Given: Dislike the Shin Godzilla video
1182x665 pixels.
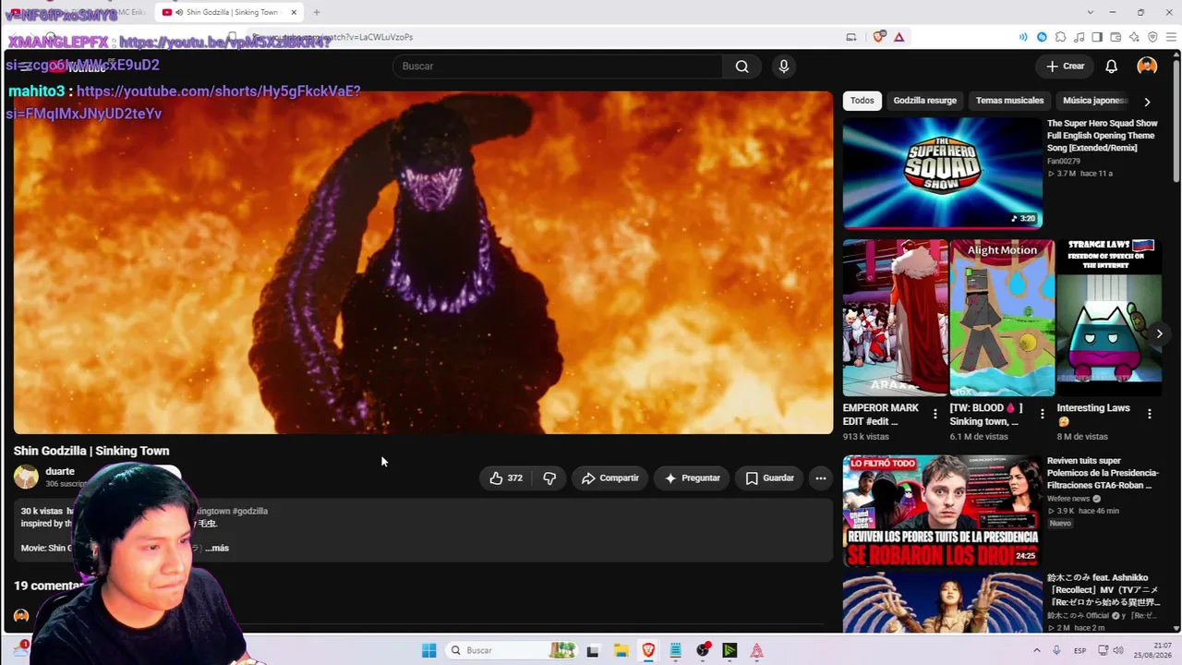Looking at the screenshot, I should (549, 478).
